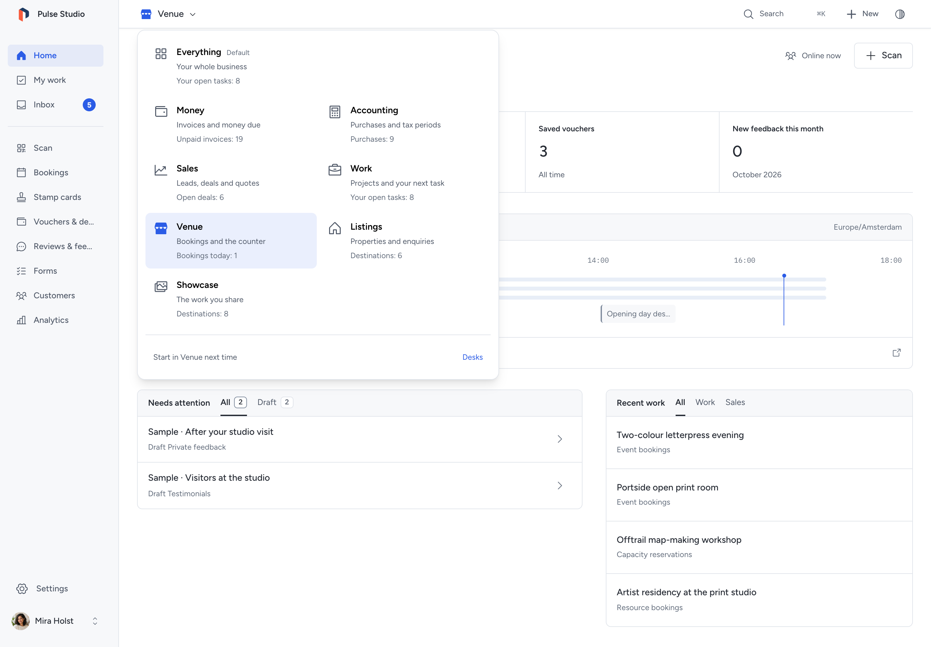Select Listings desk option

pos(405,241)
